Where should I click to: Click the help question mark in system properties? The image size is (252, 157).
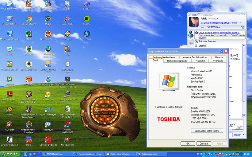[x=221, y=51]
